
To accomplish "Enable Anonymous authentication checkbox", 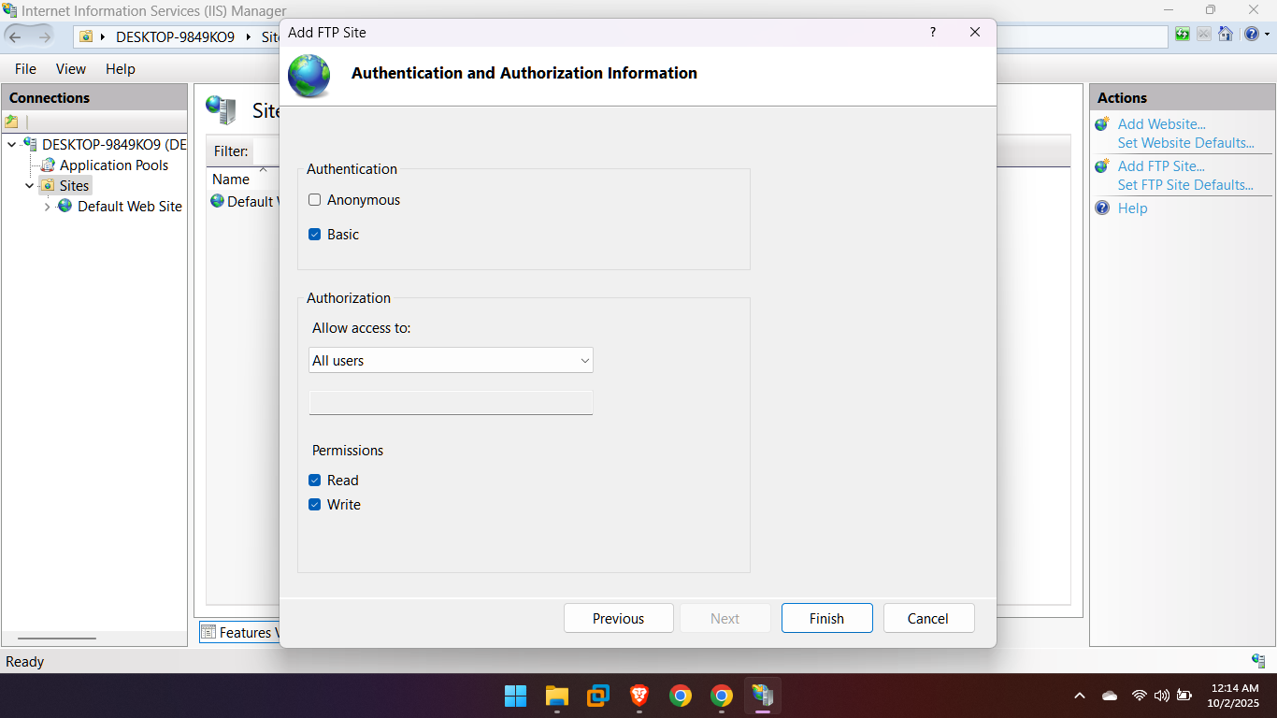I will click(x=315, y=200).
